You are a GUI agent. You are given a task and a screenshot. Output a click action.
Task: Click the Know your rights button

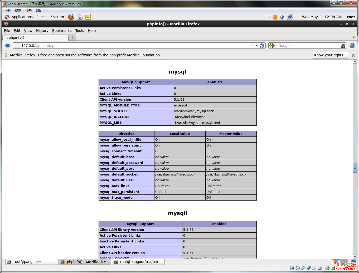click(330, 55)
